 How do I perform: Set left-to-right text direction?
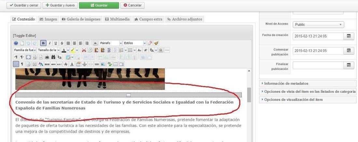(16, 57)
